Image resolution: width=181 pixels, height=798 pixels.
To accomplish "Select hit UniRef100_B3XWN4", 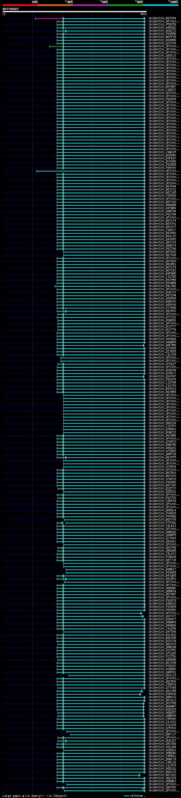I will coord(162,283).
